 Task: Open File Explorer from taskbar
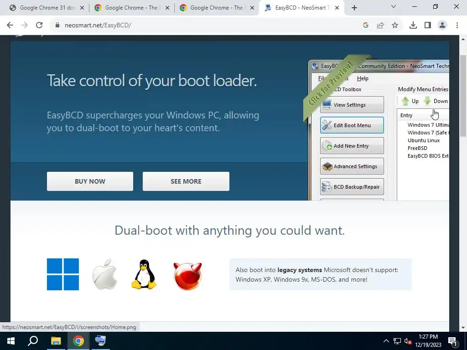point(56,341)
